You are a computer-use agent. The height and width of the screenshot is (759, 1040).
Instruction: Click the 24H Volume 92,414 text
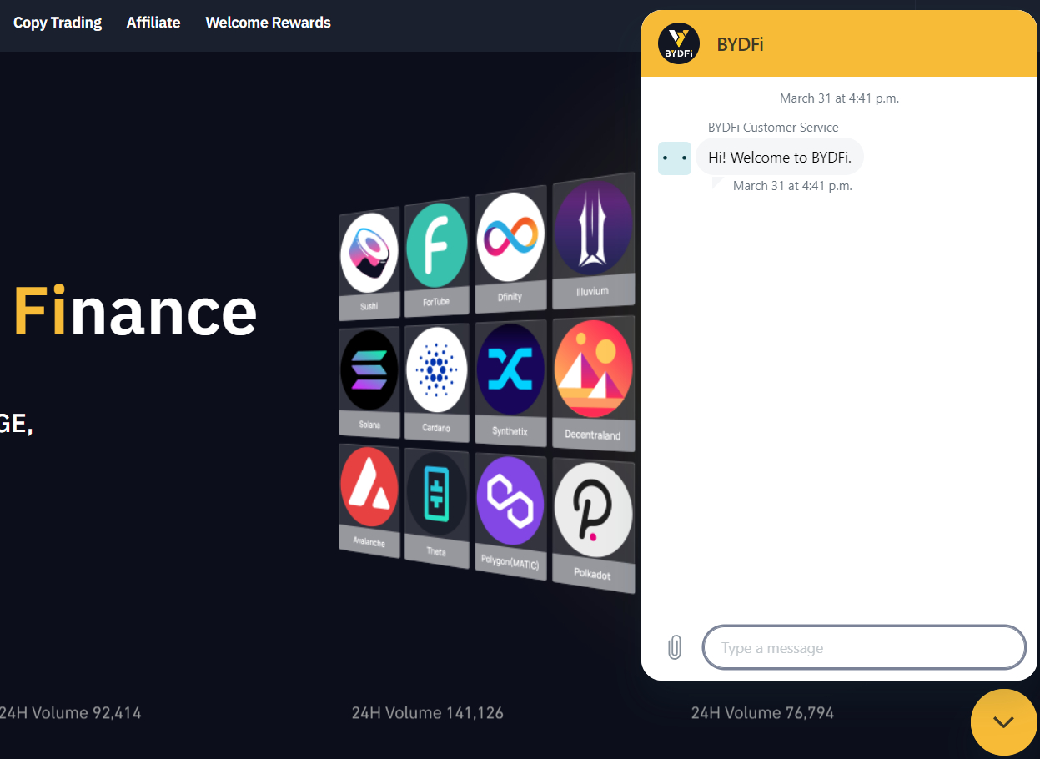pos(70,713)
